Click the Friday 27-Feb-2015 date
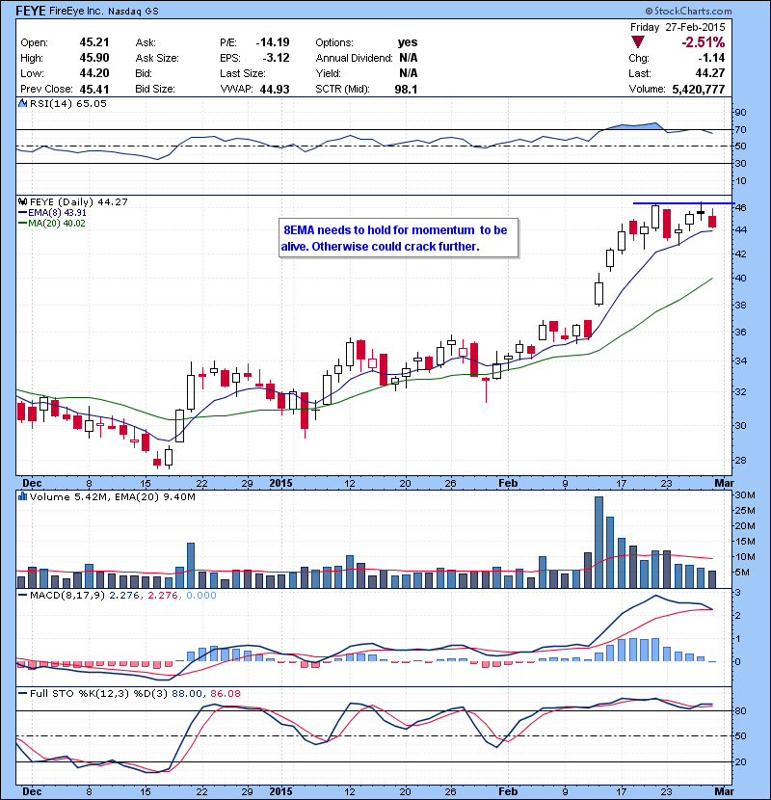Image resolution: width=771 pixels, height=800 pixels. point(678,27)
